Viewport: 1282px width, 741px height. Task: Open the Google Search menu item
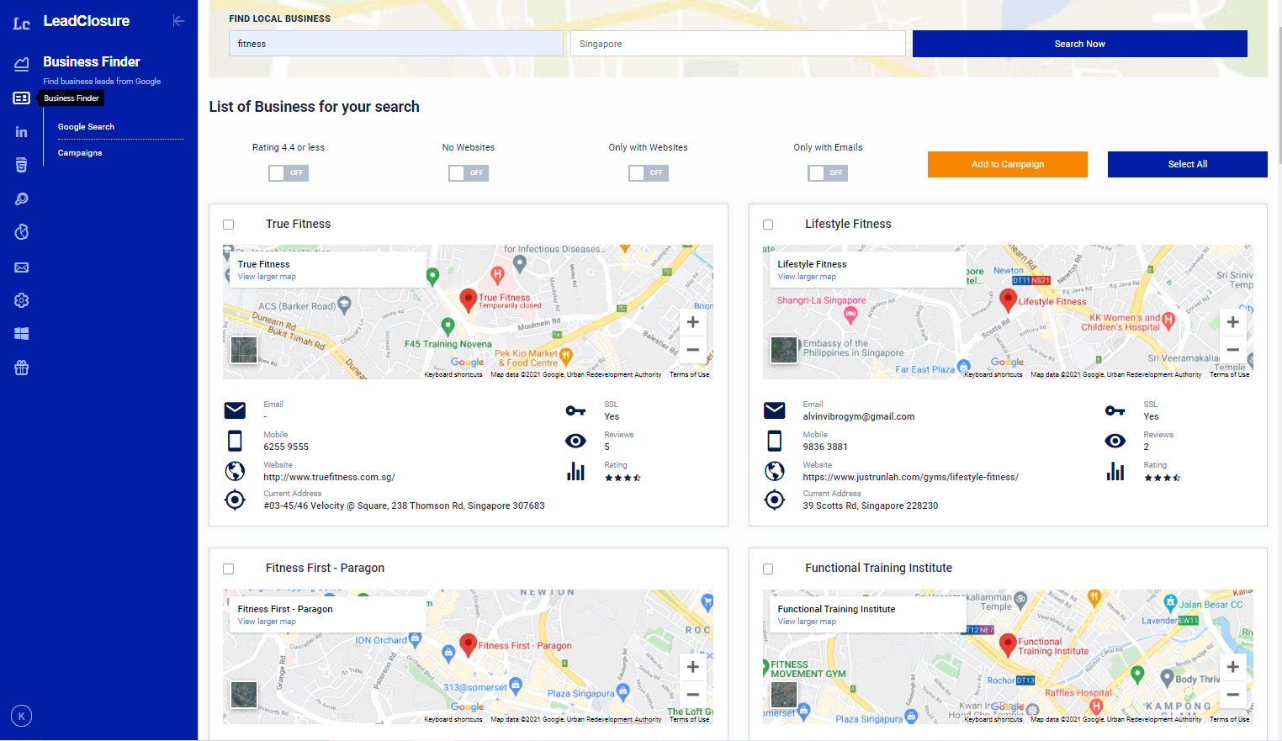tap(86, 127)
